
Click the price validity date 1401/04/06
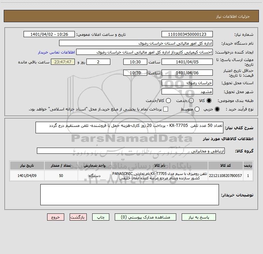pyautogui.click(x=187, y=73)
